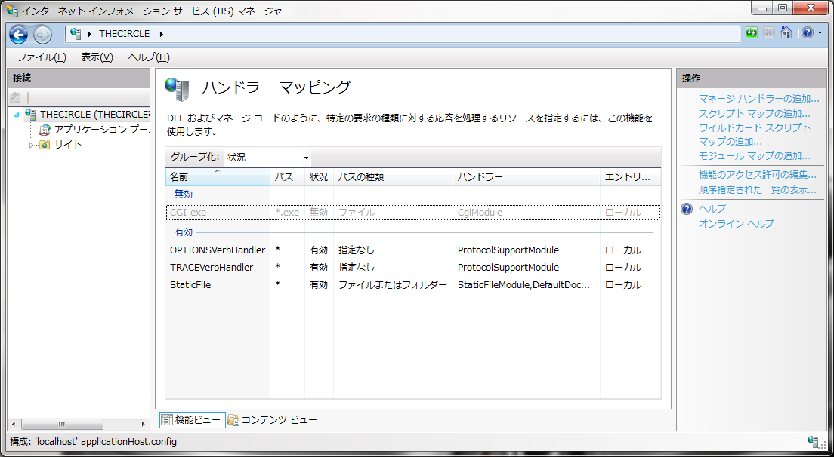
Task: Select the アプリケーション プール tree node
Action: (101, 130)
